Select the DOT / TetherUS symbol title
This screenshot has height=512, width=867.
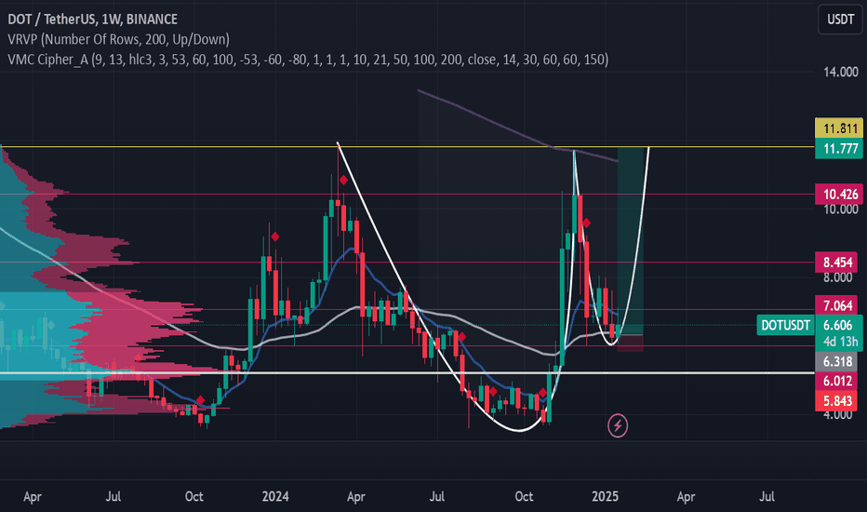click(92, 19)
